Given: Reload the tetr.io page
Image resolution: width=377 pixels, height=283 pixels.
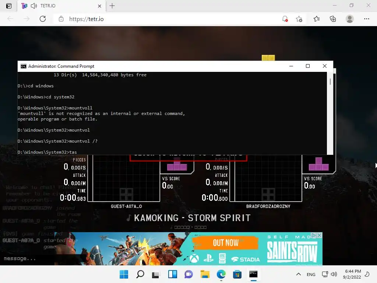Looking at the screenshot, I should click(43, 19).
